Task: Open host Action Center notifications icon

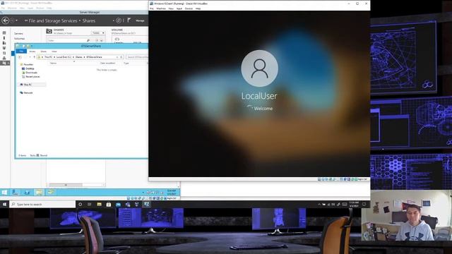Action: [x=364, y=204]
